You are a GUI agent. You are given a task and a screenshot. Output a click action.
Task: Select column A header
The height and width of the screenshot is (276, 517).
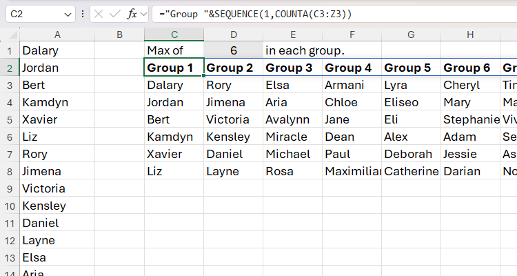[x=57, y=34]
